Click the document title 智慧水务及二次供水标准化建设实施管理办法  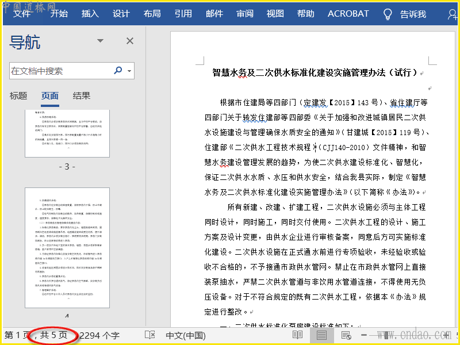point(299,72)
